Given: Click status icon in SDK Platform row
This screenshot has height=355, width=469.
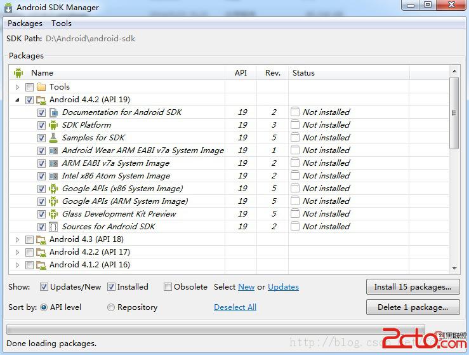Looking at the screenshot, I should click(x=295, y=125).
